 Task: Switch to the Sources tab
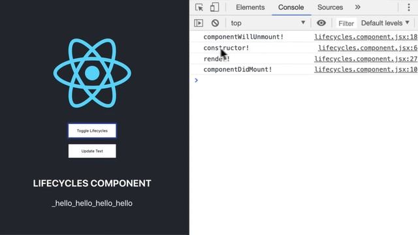coord(330,7)
